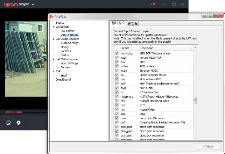
Task: Open Mixing under LAV Audio Decoder
Action: point(64,47)
